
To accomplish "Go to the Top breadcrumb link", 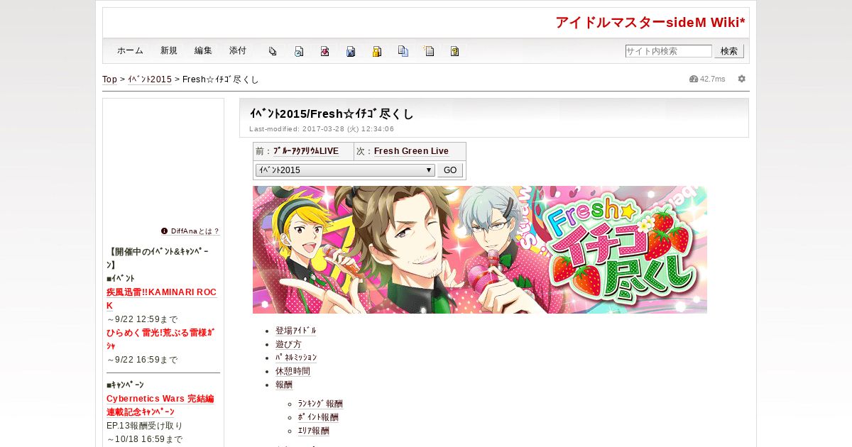I will (109, 79).
